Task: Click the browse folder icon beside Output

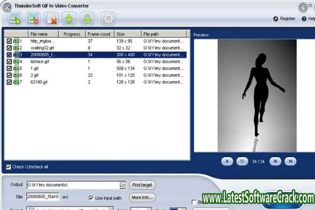Action: (122, 185)
